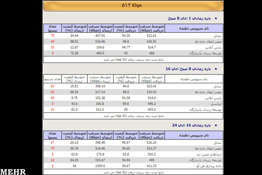Click the 512 Kbps gold header banner

[x=133, y=6]
